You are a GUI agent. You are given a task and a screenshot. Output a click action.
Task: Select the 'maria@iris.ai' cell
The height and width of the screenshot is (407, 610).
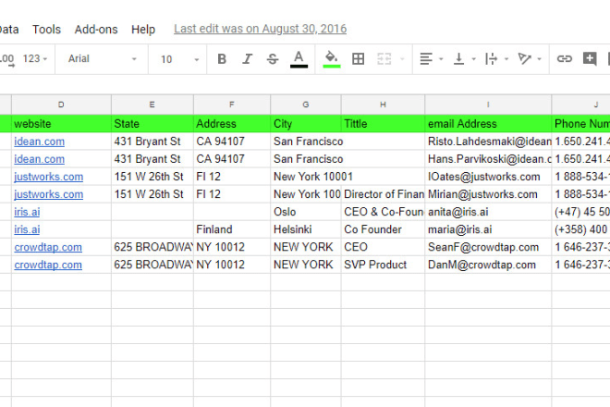click(x=488, y=229)
